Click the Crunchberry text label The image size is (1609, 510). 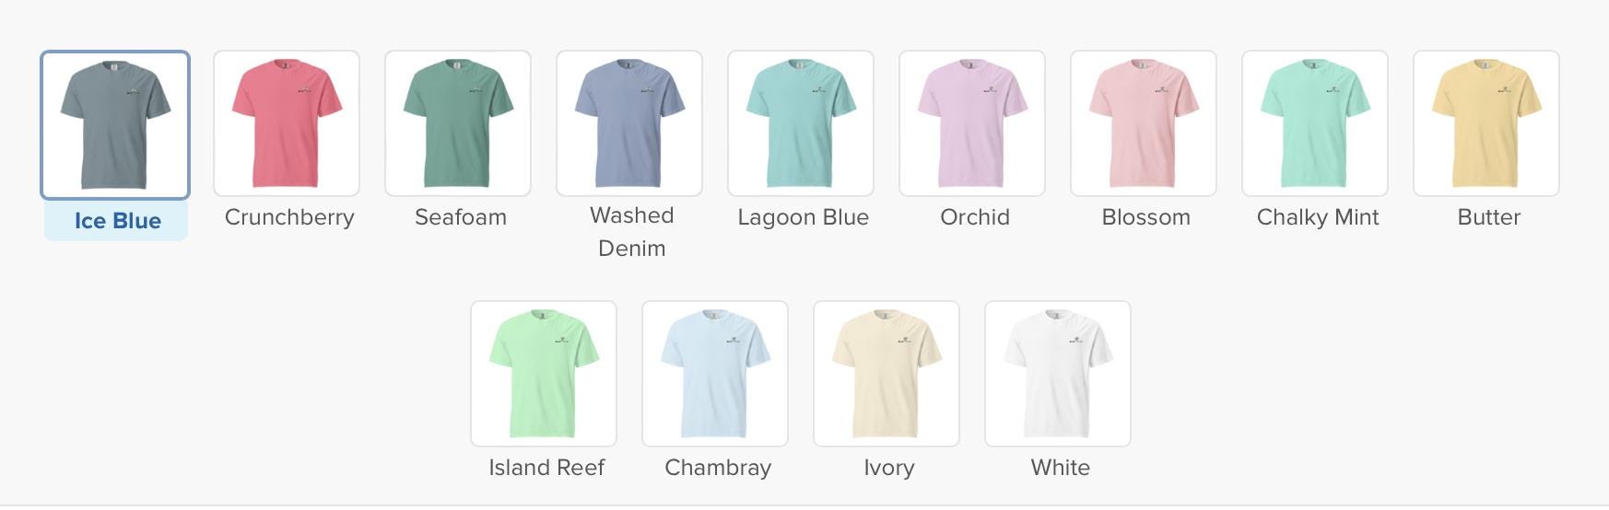(289, 218)
